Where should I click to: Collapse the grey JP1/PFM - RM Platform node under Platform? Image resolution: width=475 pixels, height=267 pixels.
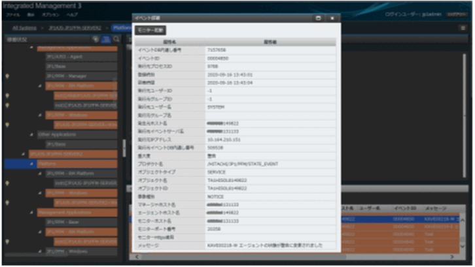(x=40, y=174)
